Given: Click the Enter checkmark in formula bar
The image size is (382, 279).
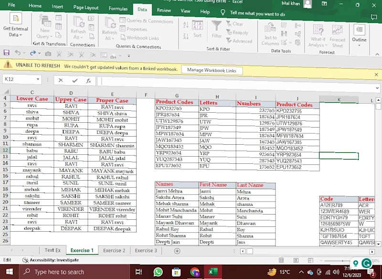Looking at the screenshot, I should coord(75,80).
